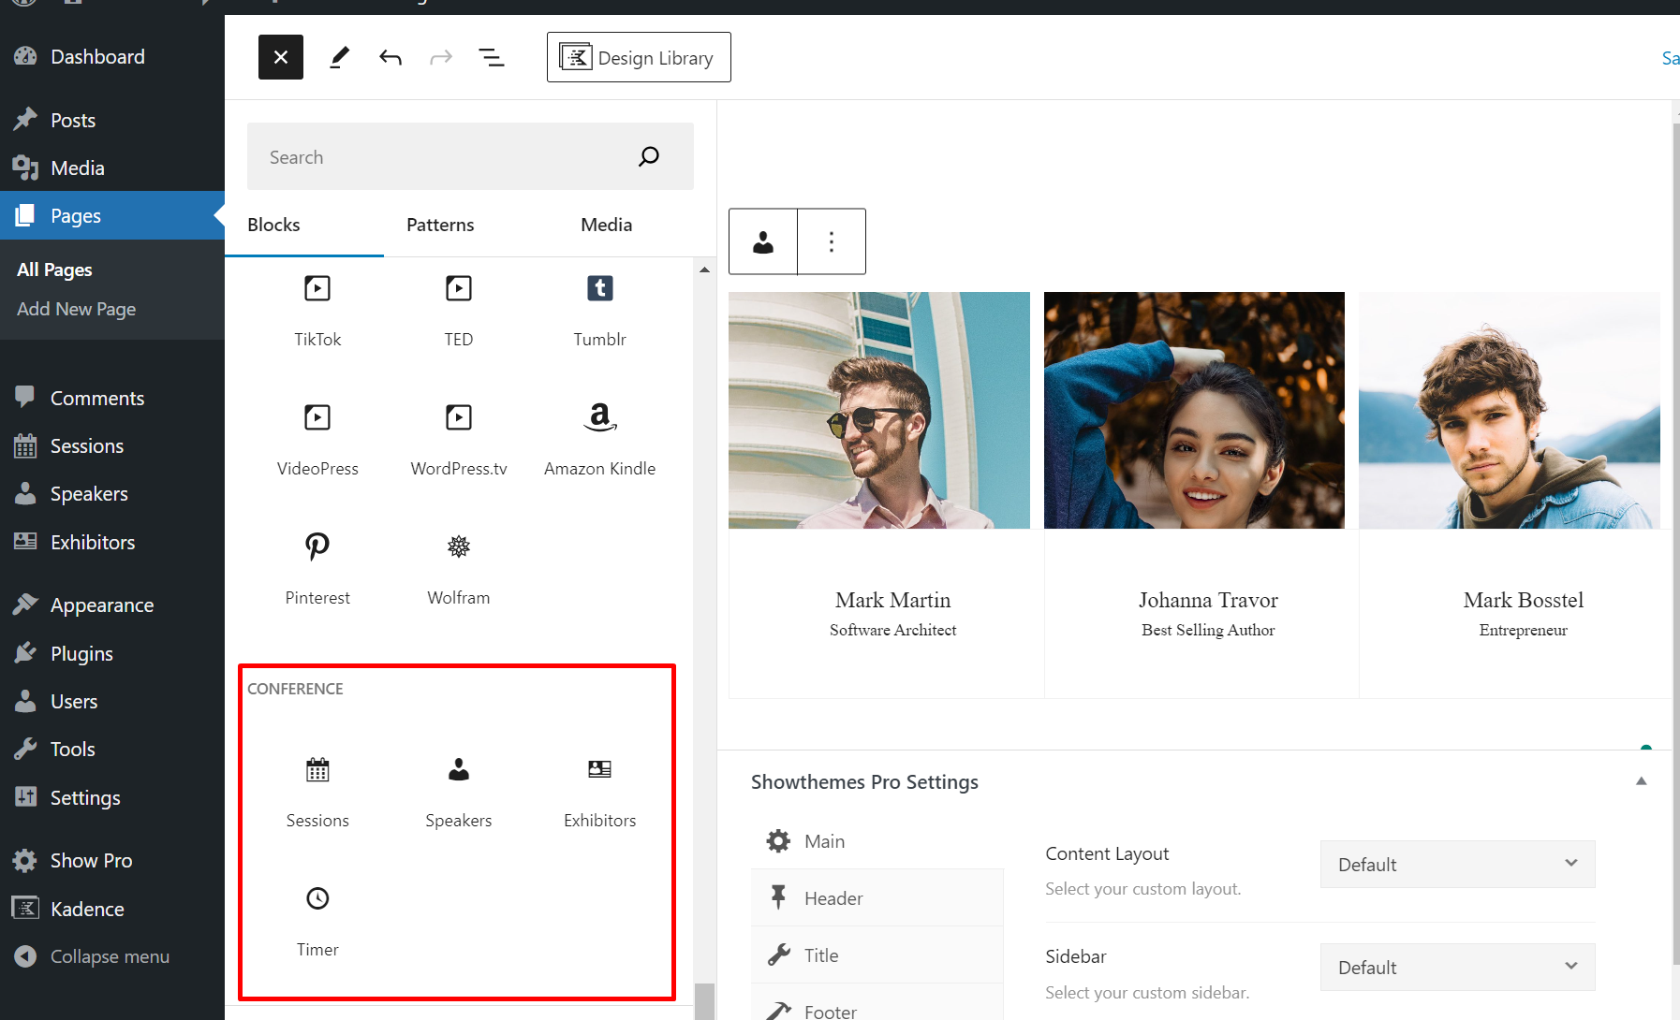Select Mark Martin's speaker photo
The width and height of the screenshot is (1680, 1020).
coord(879,410)
